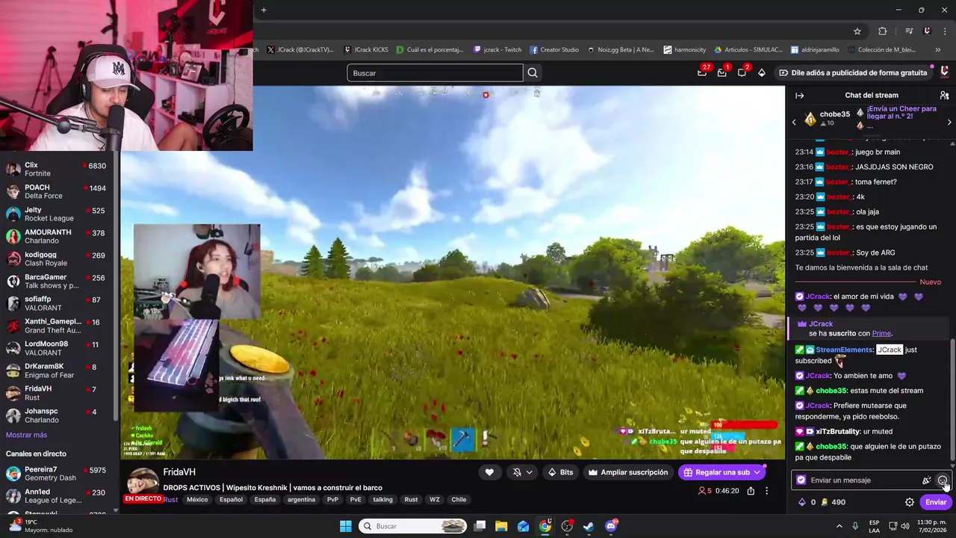Viewport: 956px width, 538px height.
Task: Click Ampliar suscripción button
Action: point(627,472)
